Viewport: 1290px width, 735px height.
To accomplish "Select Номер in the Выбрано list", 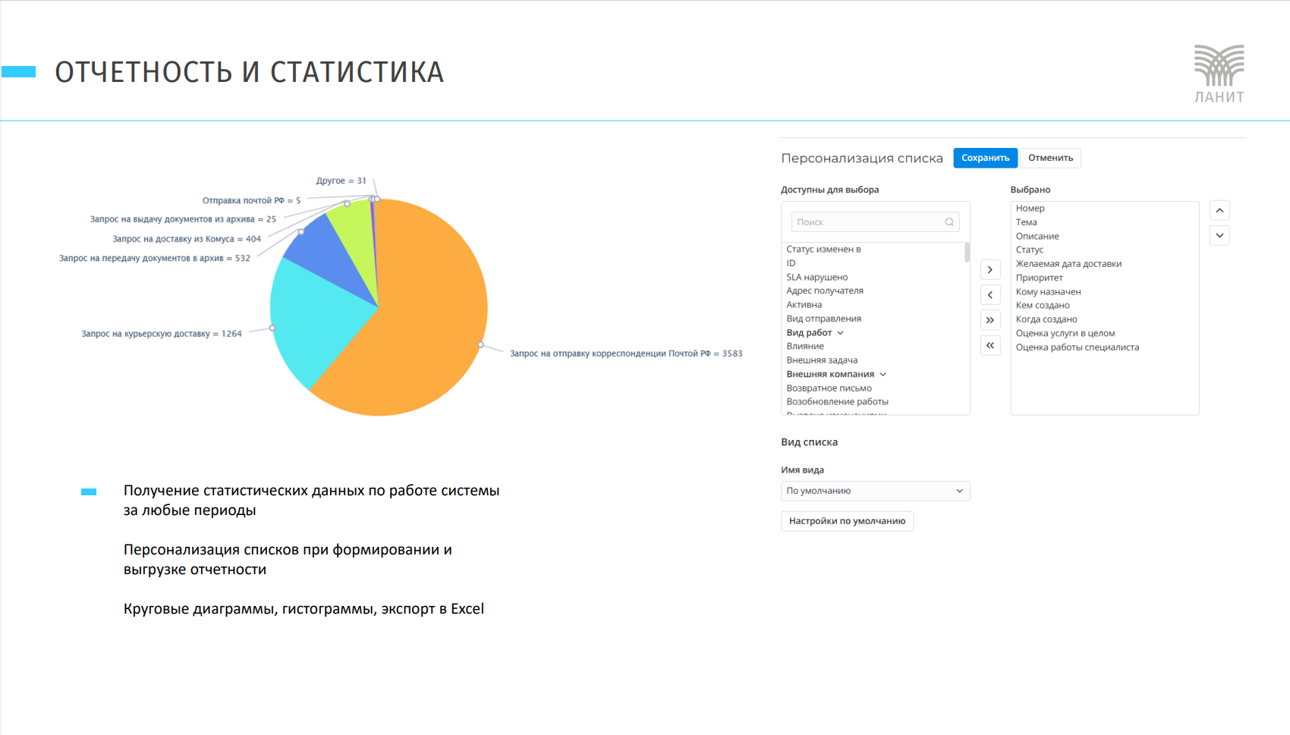I will pos(1030,209).
